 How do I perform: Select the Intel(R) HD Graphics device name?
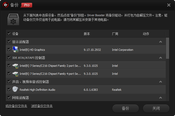coord(32,50)
